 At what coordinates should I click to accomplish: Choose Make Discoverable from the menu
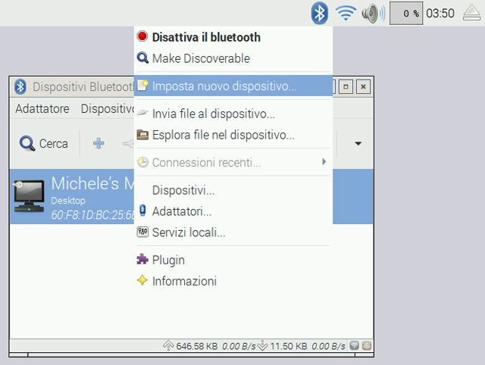(200, 58)
